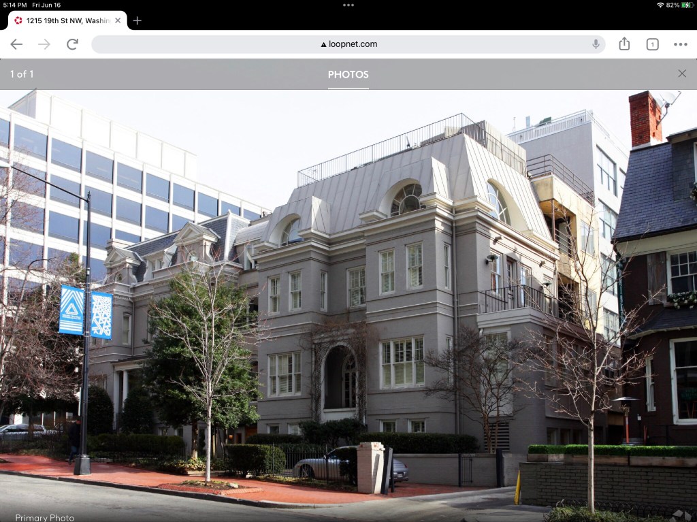Open the browser three-dot more menu
697x522 pixels.
(x=680, y=44)
